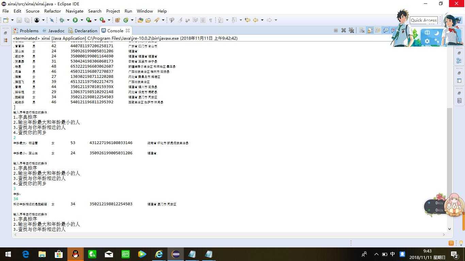Open the Run configurations dropdown arrow

click(x=82, y=20)
